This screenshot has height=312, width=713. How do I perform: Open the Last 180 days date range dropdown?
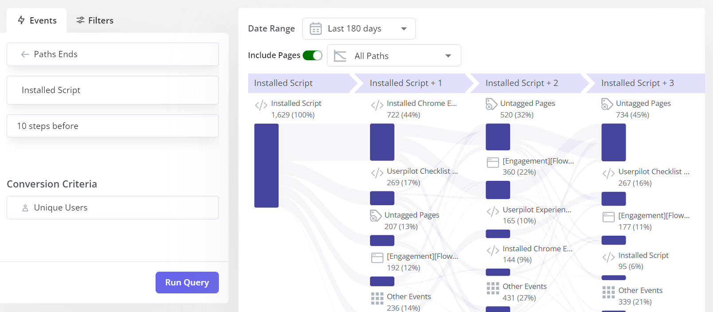pyautogui.click(x=358, y=28)
